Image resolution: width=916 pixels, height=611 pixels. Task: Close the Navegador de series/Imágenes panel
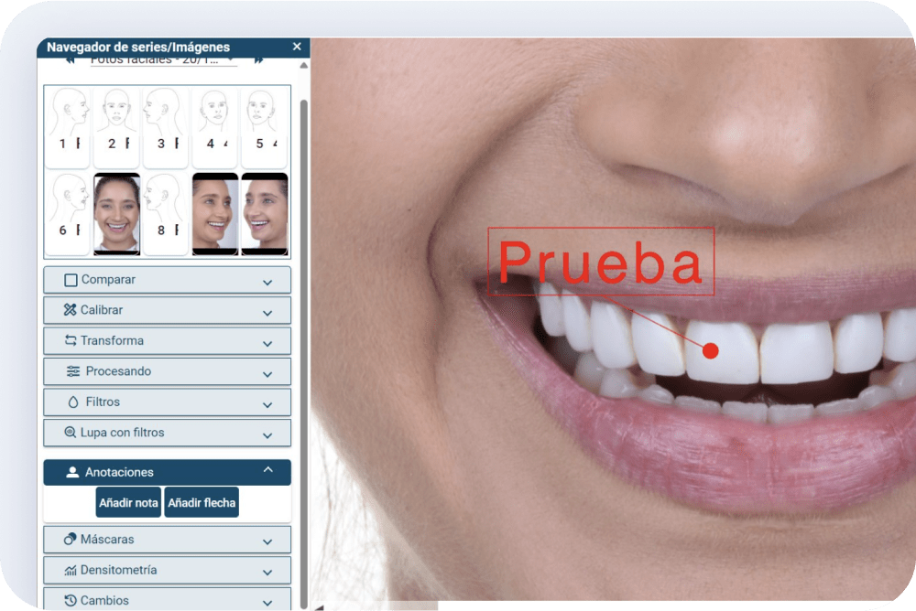click(x=297, y=47)
